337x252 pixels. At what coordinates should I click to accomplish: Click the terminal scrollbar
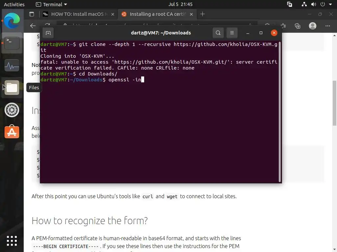point(280,112)
